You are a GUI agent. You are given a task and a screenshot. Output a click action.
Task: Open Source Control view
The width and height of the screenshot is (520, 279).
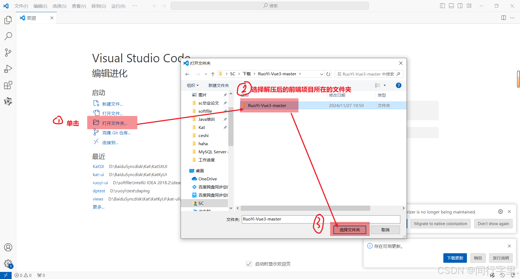pos(8,53)
